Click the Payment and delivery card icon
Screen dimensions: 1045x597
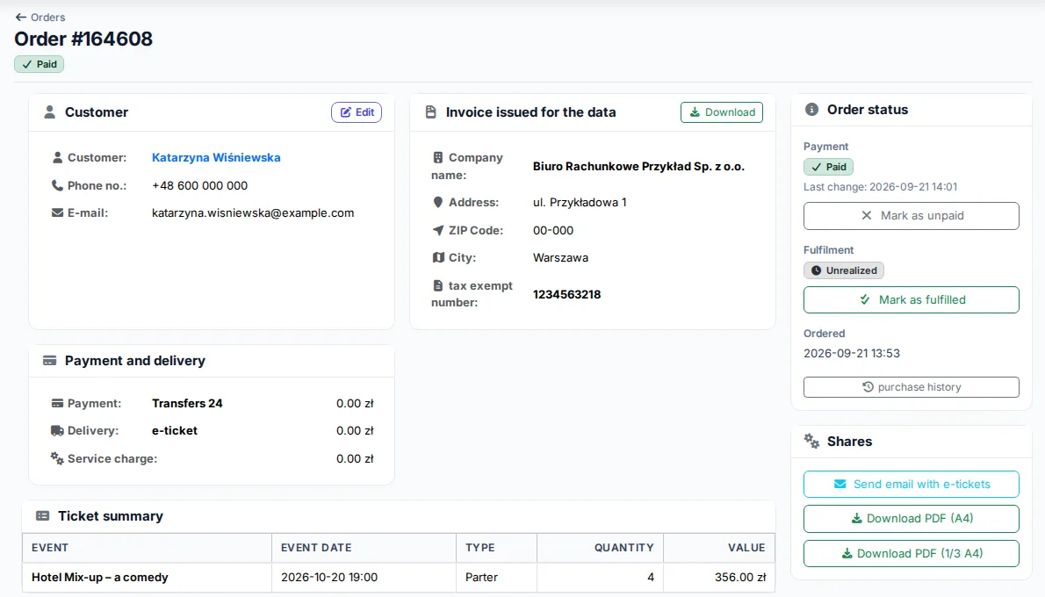[x=49, y=361]
